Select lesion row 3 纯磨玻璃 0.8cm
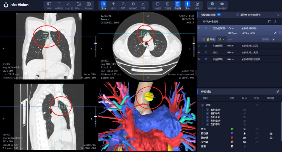The width and height of the screenshot is (282, 152). 239,46
